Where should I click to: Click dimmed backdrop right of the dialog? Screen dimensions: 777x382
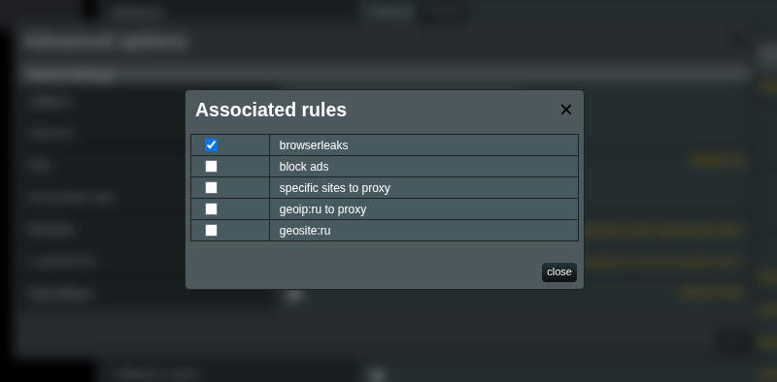coord(679,198)
